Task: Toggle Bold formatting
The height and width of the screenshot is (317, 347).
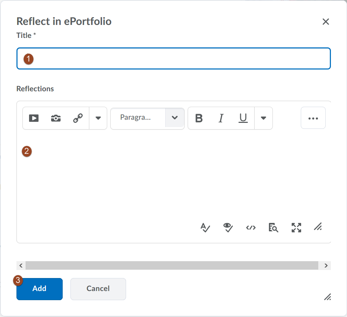Action: click(x=199, y=118)
